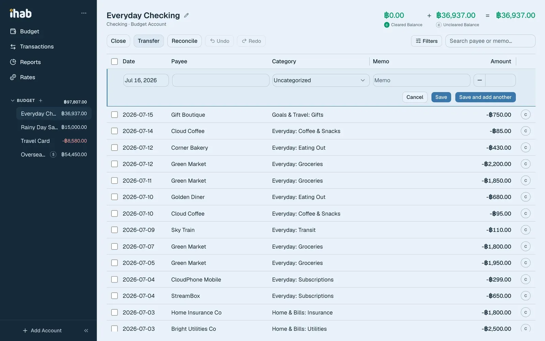Click the Cleared Balance green icon
The height and width of the screenshot is (341, 545).
(387, 25)
